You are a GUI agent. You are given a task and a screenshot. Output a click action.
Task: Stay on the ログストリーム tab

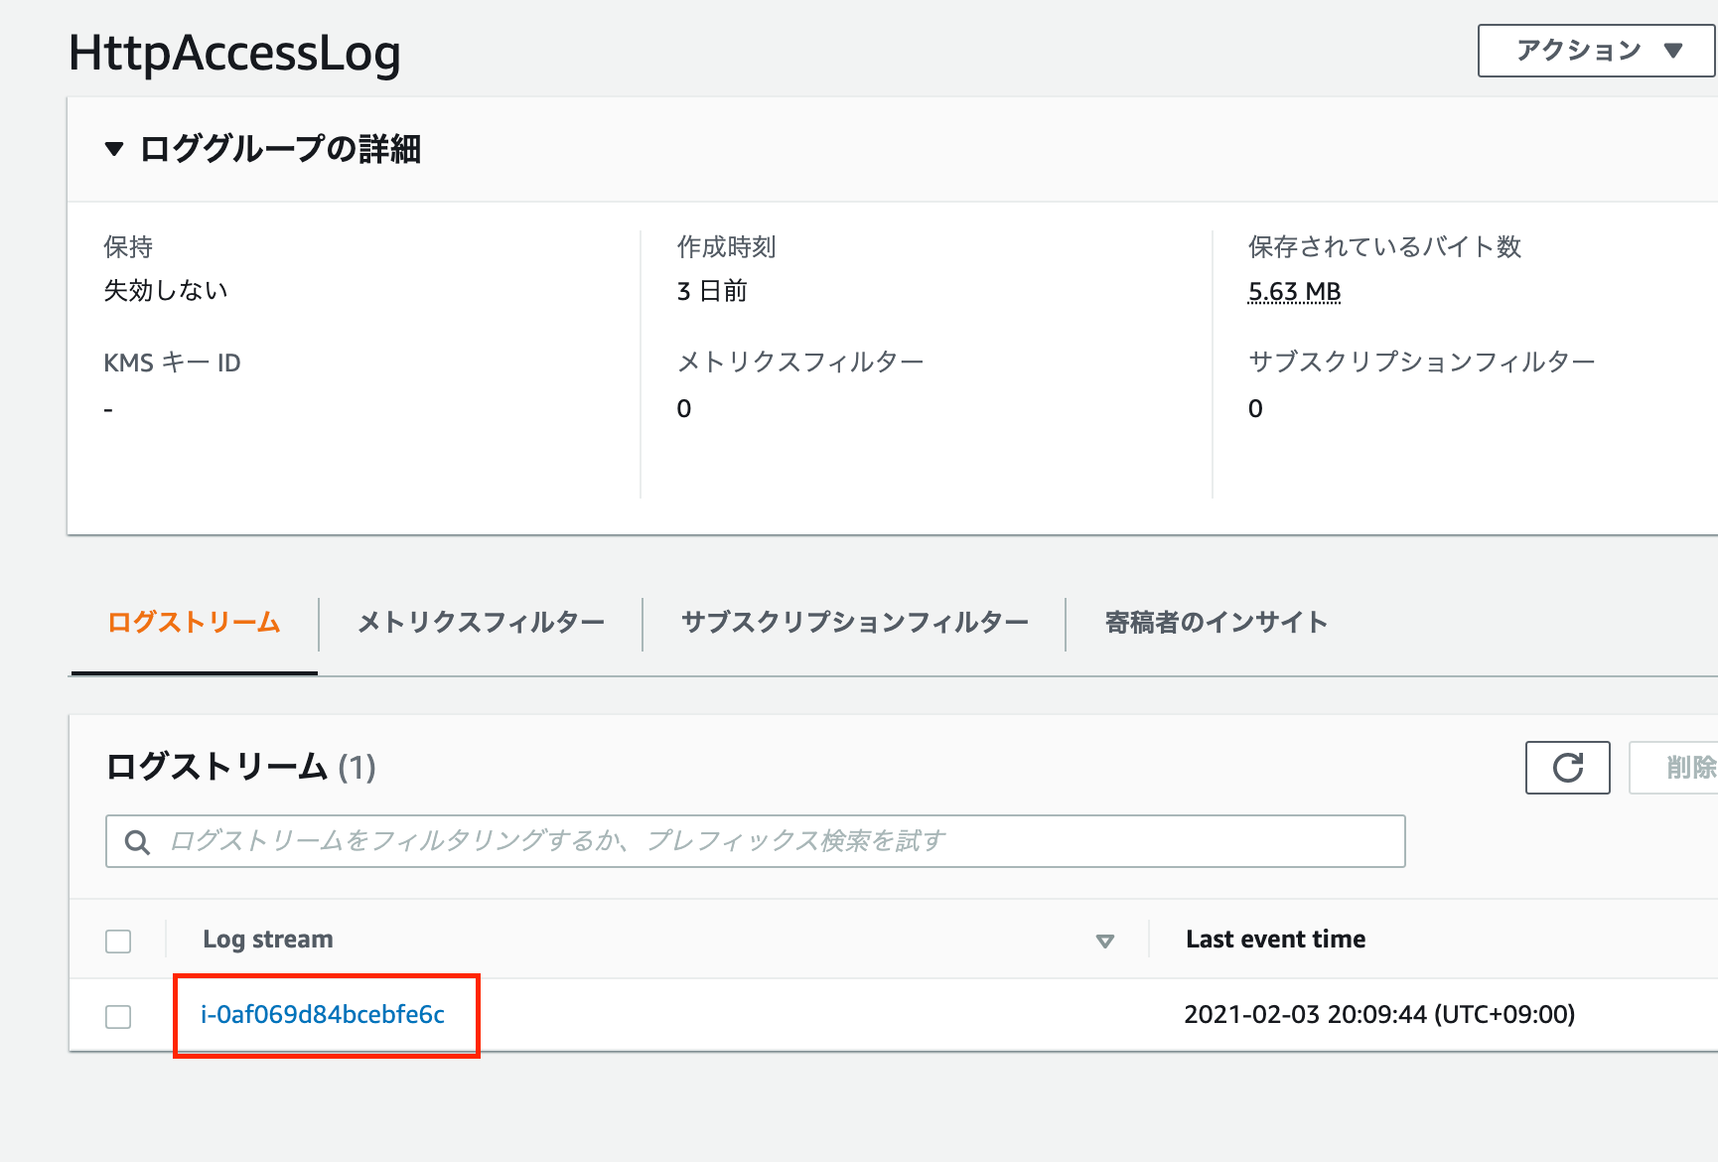[194, 623]
